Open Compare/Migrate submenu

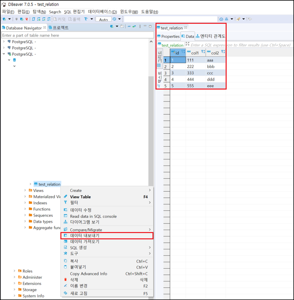coord(107,230)
